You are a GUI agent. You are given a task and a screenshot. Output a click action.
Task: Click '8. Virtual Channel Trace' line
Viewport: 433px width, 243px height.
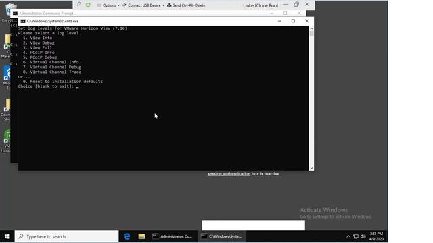[x=52, y=72]
